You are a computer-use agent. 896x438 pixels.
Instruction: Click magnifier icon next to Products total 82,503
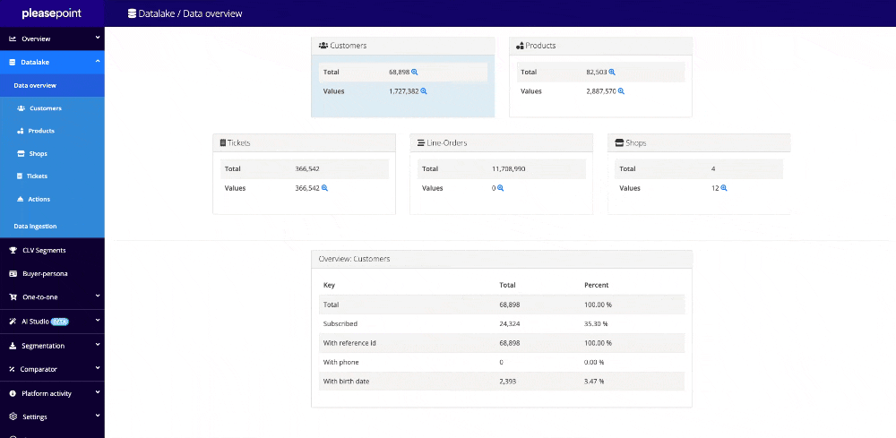tap(612, 72)
